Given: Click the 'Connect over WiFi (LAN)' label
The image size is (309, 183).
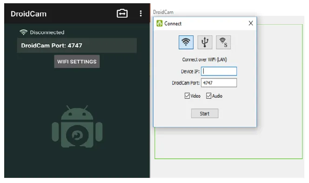Looking at the screenshot, I should tap(205, 60).
